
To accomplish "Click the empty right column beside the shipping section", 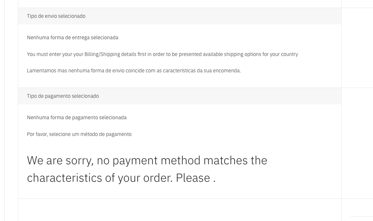I will tap(357, 47).
